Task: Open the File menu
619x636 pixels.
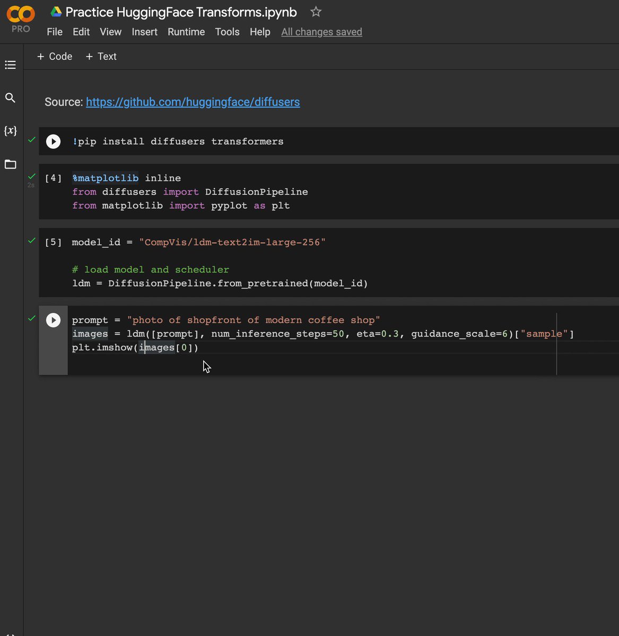Action: pos(55,32)
